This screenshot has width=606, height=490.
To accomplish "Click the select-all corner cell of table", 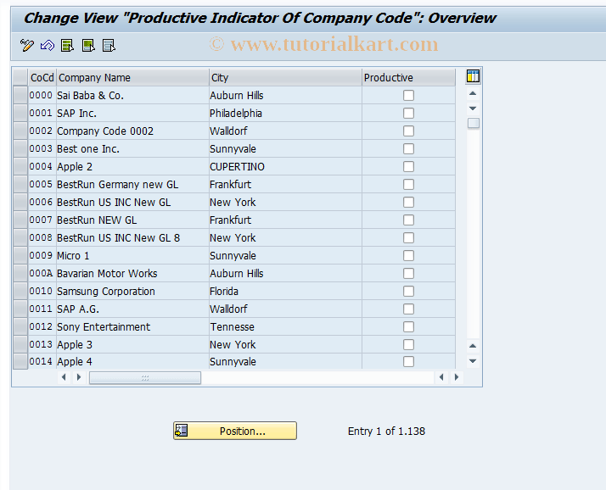I will 20,77.
